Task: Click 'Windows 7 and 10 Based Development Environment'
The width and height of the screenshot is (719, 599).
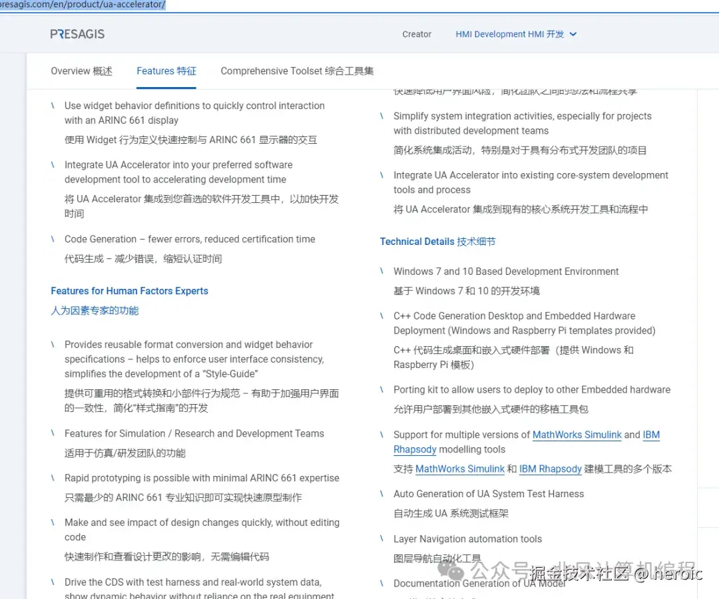Action: (x=506, y=272)
